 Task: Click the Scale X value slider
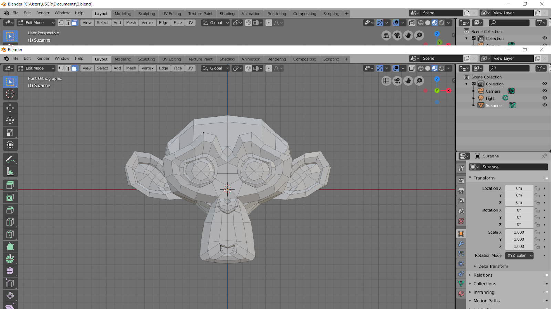coord(518,232)
